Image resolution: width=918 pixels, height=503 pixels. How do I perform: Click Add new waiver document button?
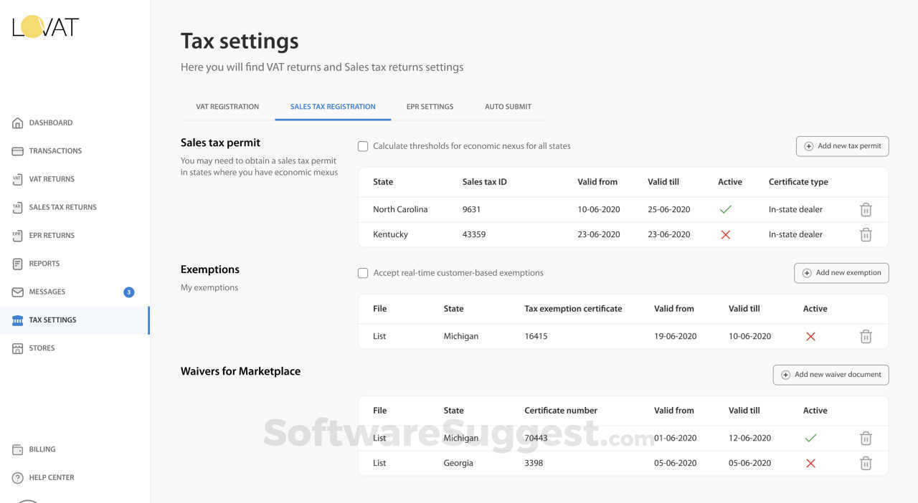(831, 375)
